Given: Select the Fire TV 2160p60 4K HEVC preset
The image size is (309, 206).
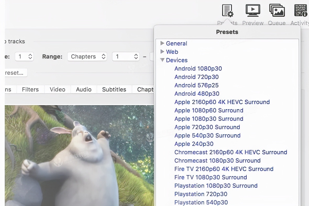Looking at the screenshot, I should pyautogui.click(x=224, y=169).
